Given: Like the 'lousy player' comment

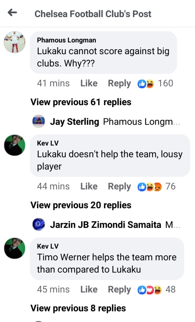Looking at the screenshot, I should click(89, 187).
